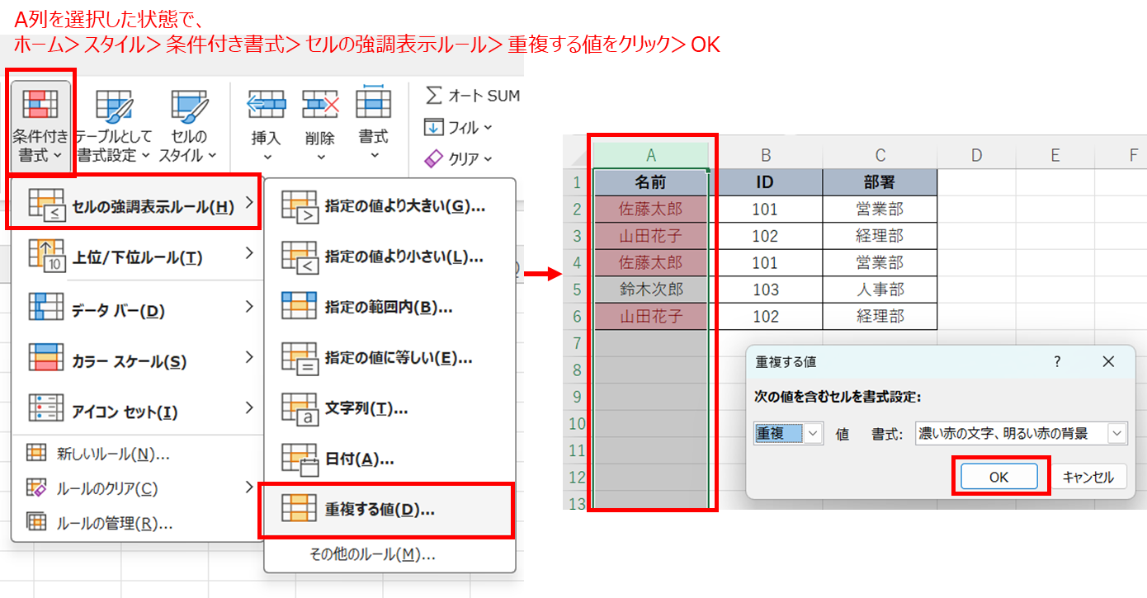Image resolution: width=1147 pixels, height=598 pixels.
Task: Select 指定の値に等しい rule
Action: point(389,357)
